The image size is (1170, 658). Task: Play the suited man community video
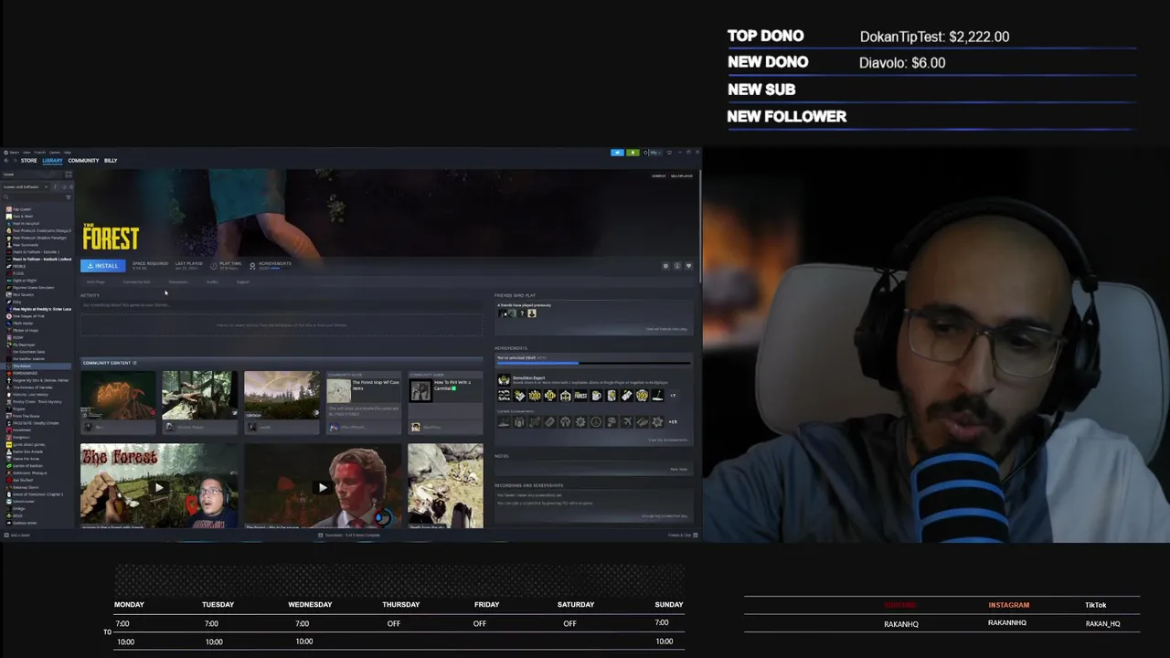tap(323, 486)
